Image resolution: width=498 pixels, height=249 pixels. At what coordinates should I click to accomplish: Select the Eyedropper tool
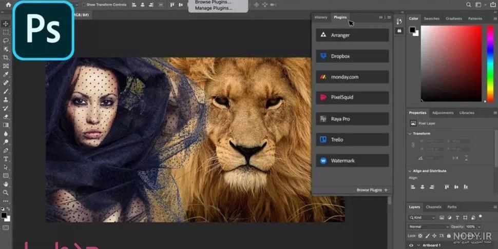[x=6, y=74]
